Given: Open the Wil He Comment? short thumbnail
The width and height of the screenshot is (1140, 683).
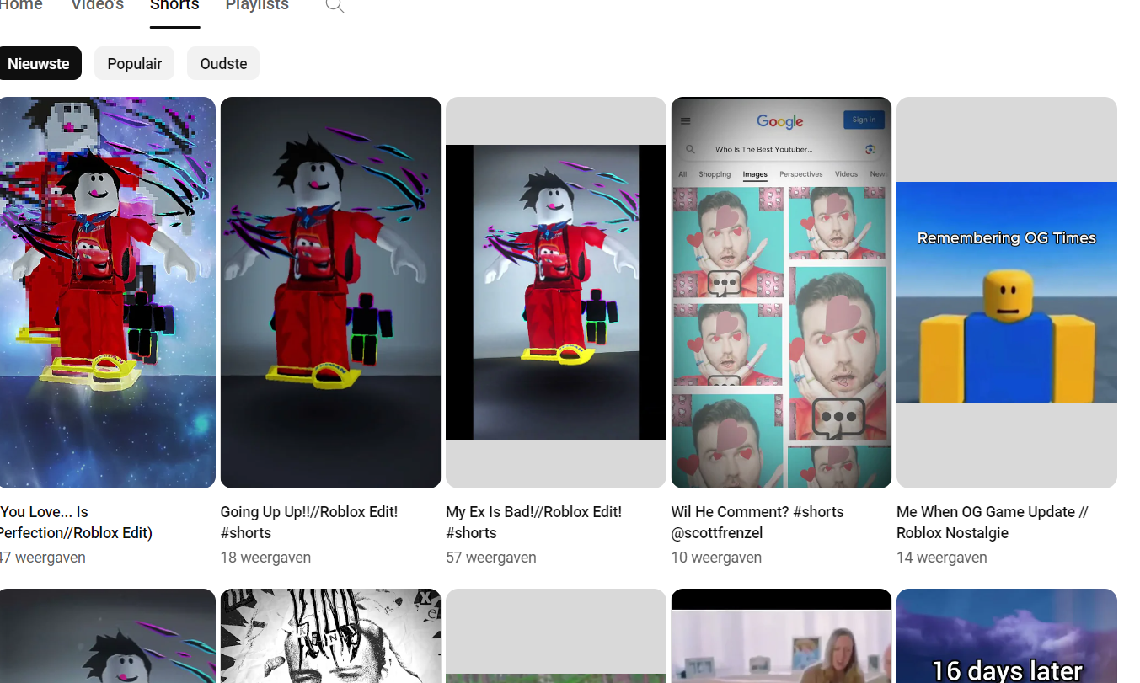Looking at the screenshot, I should (x=781, y=292).
